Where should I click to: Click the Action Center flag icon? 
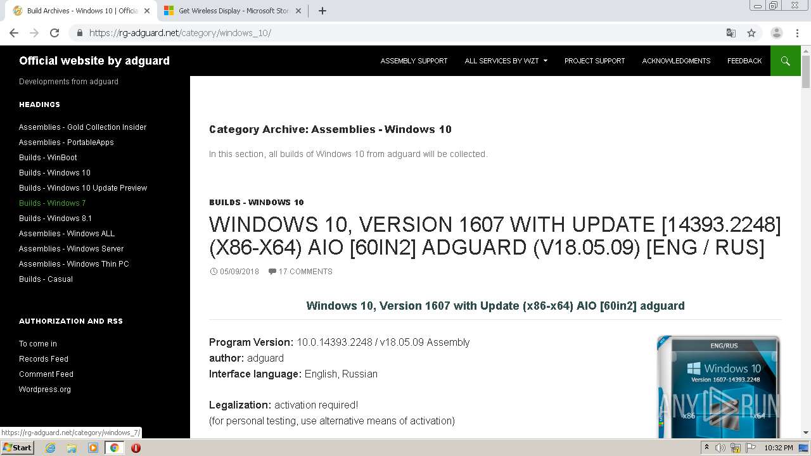[751, 448]
